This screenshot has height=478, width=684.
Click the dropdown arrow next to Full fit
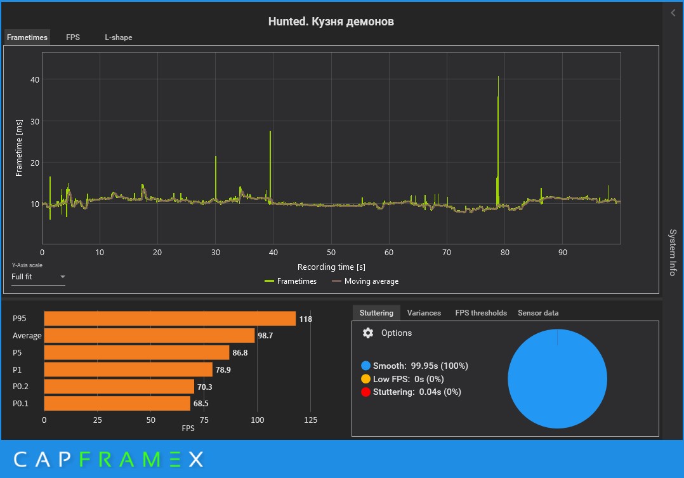click(x=62, y=277)
